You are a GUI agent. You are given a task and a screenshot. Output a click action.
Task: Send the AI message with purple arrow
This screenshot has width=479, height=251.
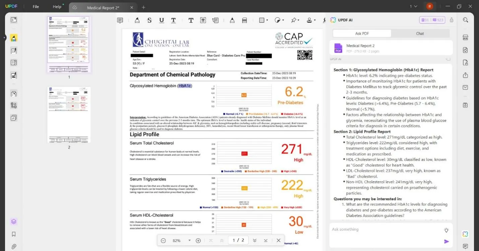point(446,241)
